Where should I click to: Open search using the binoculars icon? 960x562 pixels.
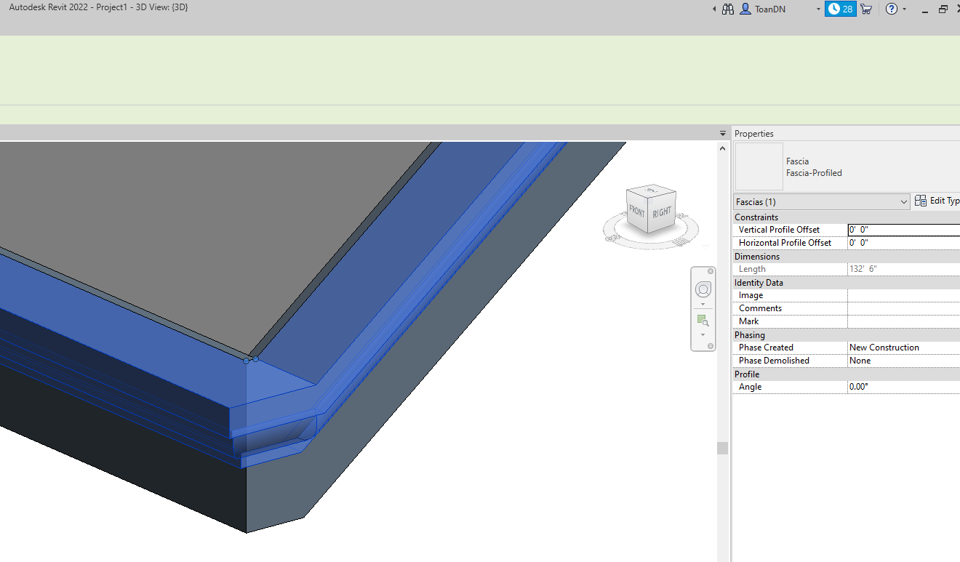point(727,9)
